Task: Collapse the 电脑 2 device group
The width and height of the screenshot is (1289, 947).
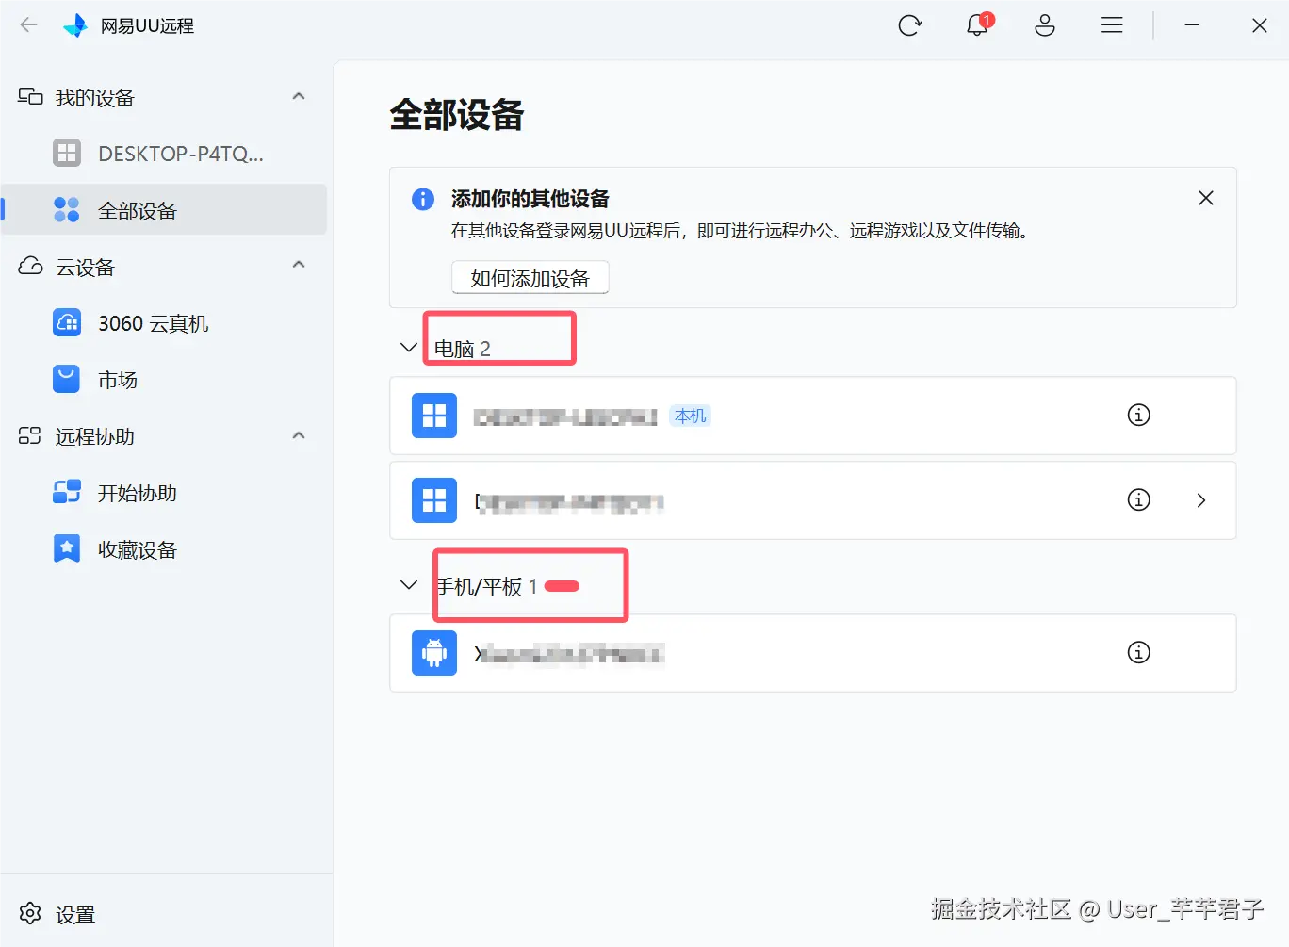Action: point(409,347)
